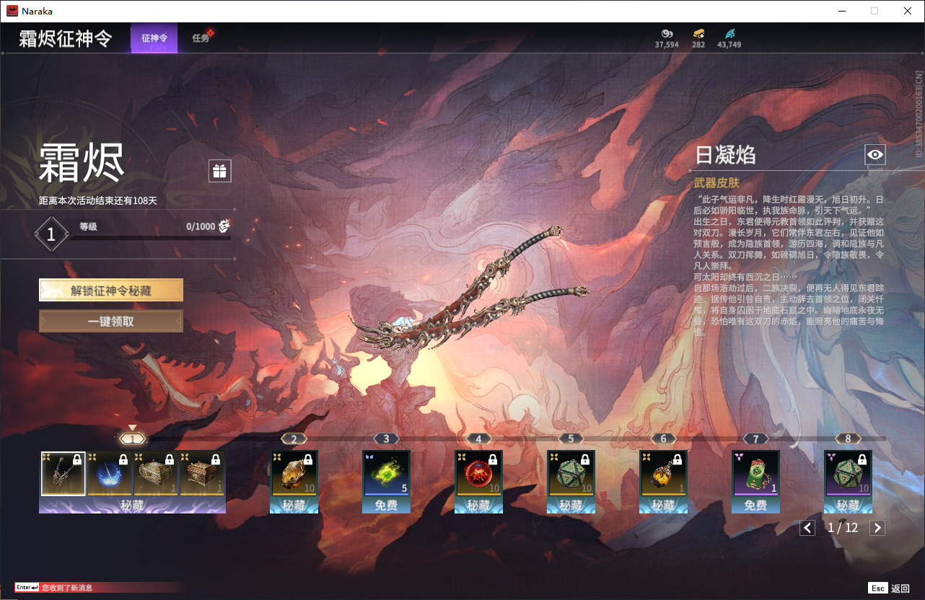
Task: Select the free green pouch reward at level 7
Action: point(755,473)
